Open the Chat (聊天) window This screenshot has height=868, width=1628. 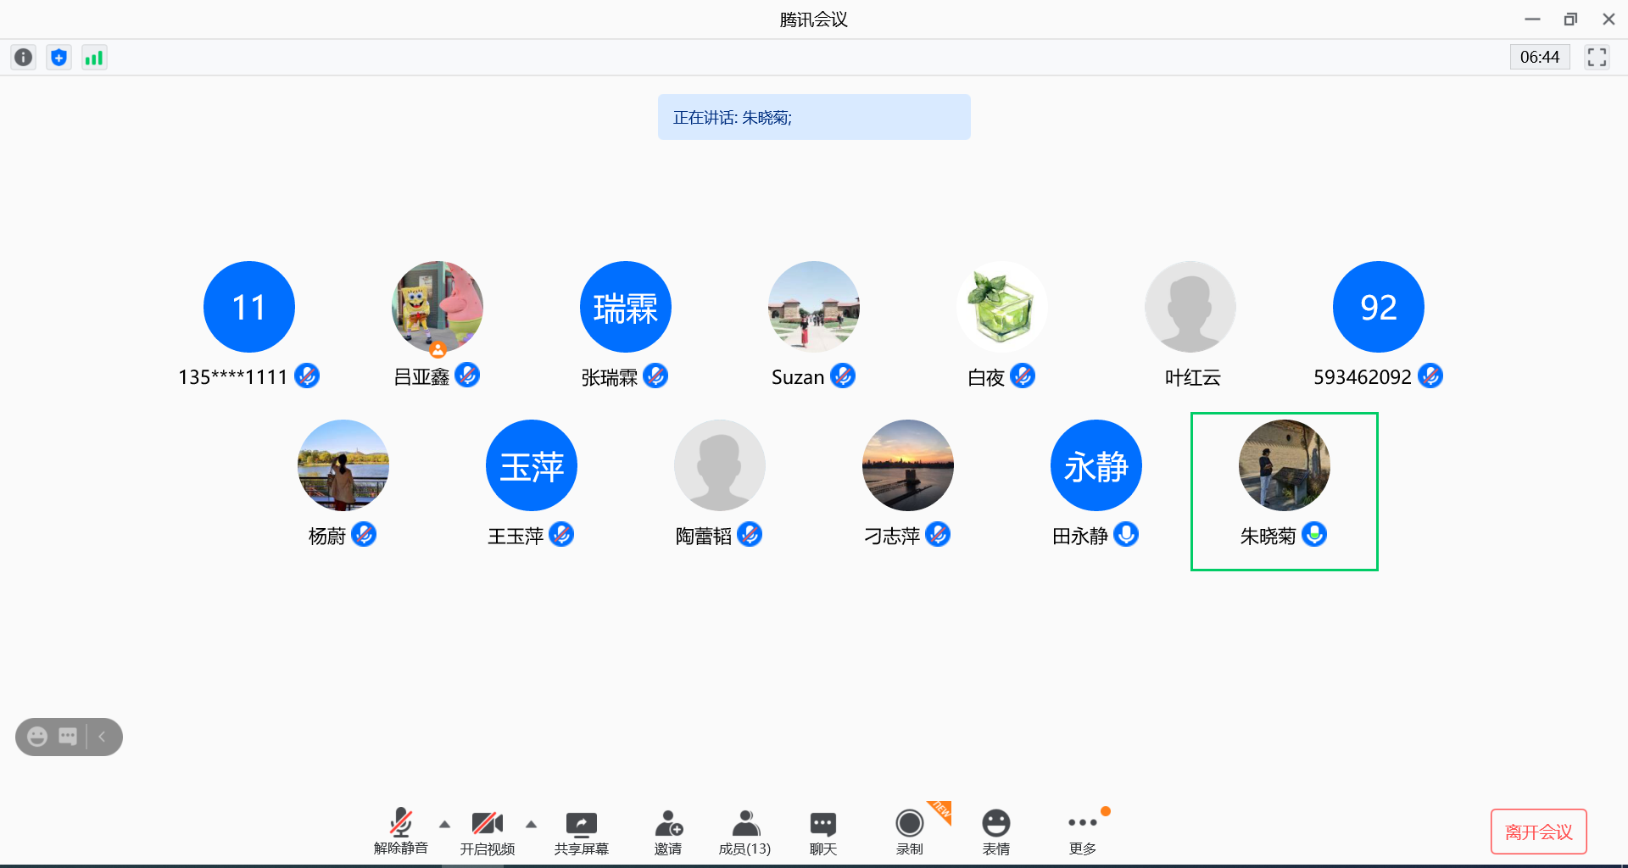(822, 832)
